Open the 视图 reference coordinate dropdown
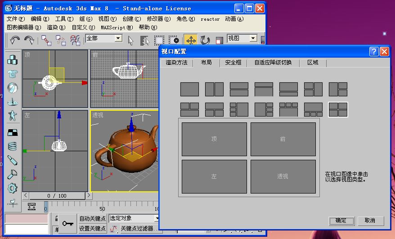This screenshot has width=395, height=239. [x=253, y=38]
